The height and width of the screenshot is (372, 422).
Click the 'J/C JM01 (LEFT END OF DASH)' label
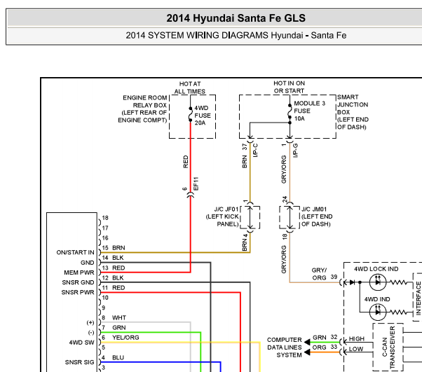coord(317,216)
